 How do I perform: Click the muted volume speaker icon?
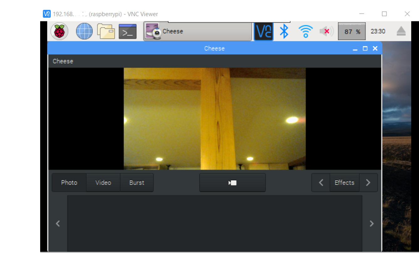[326, 31]
